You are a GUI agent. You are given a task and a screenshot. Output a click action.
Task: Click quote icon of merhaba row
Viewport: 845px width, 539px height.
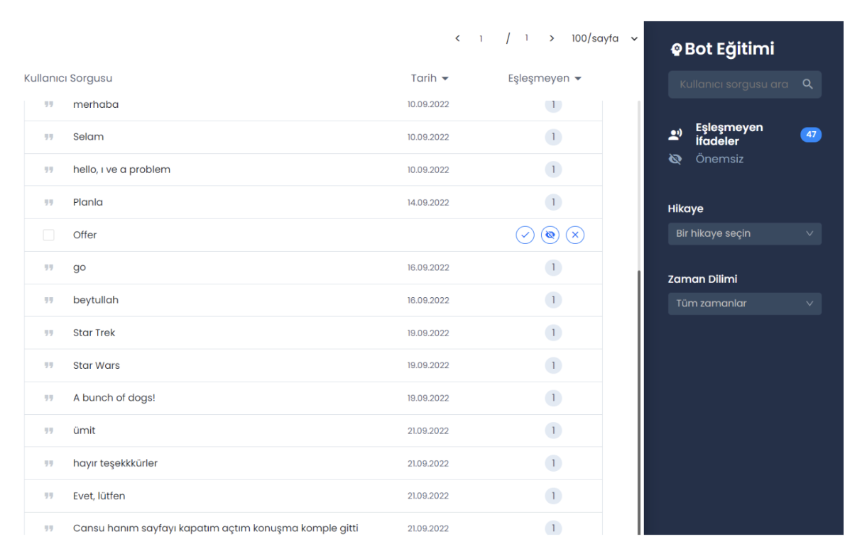click(49, 104)
